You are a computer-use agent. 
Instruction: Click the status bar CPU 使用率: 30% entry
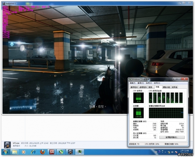(x=152, y=144)
